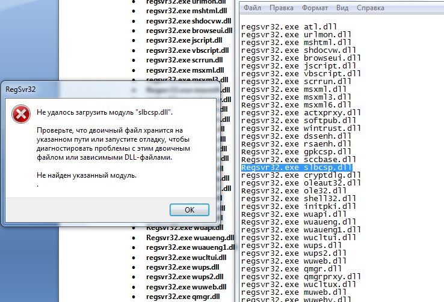
Task: Click the line Regsvr32.exe sccbase.dll in Notepad
Action: [x=298, y=160]
